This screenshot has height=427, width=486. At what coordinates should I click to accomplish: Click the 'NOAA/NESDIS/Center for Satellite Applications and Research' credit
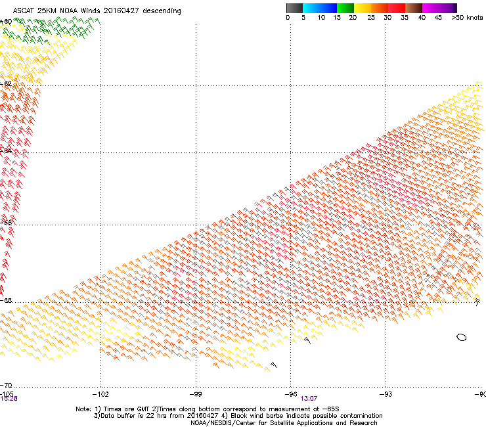284,423
